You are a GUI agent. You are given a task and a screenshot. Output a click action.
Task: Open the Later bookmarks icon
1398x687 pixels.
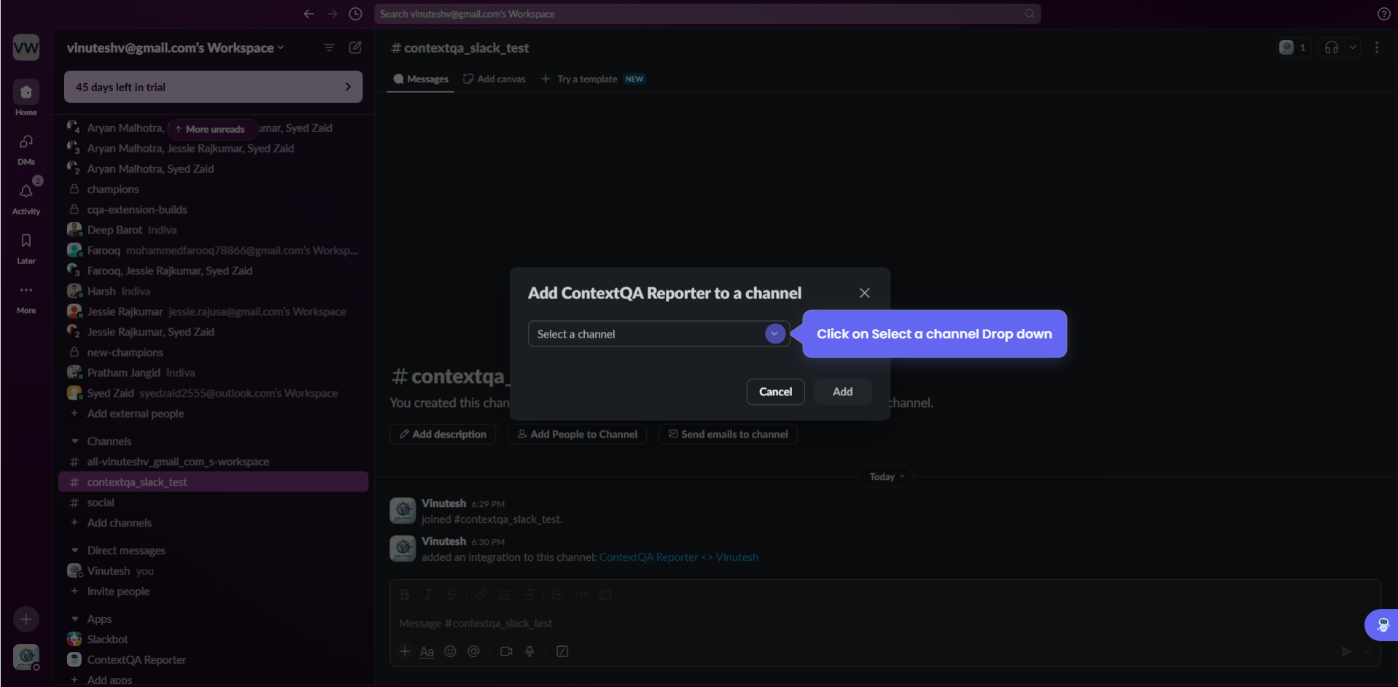26,241
